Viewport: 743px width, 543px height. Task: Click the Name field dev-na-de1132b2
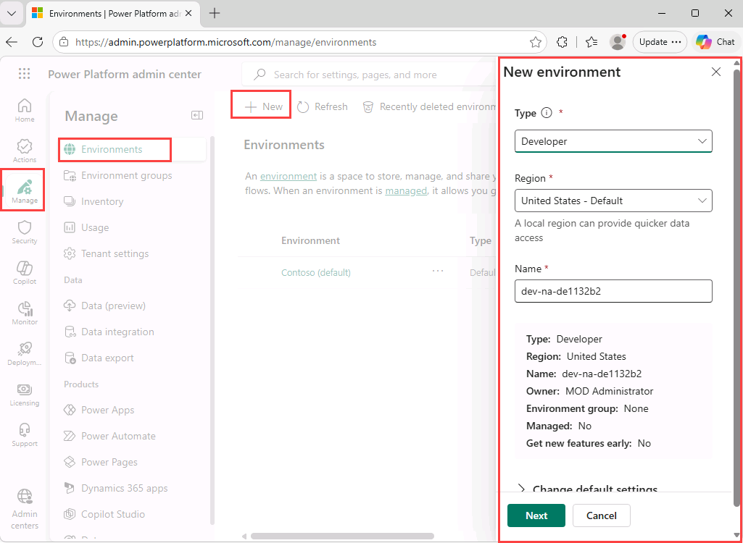pos(613,291)
